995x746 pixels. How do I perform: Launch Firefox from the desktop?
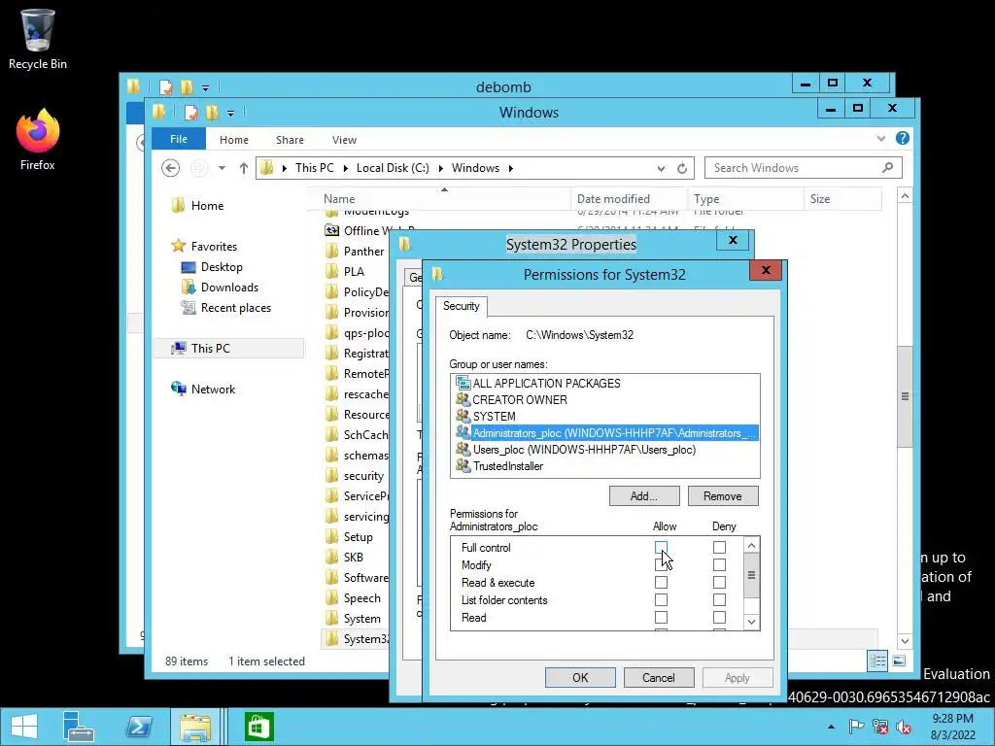[x=38, y=139]
